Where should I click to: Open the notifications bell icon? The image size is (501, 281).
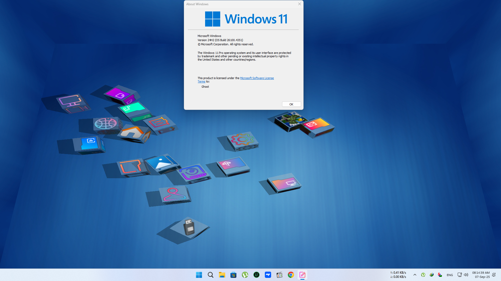tap(494, 275)
